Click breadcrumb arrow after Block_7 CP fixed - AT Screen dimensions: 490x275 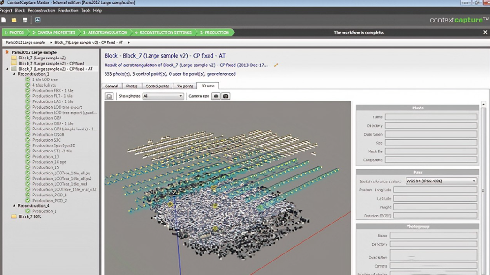click(x=129, y=43)
